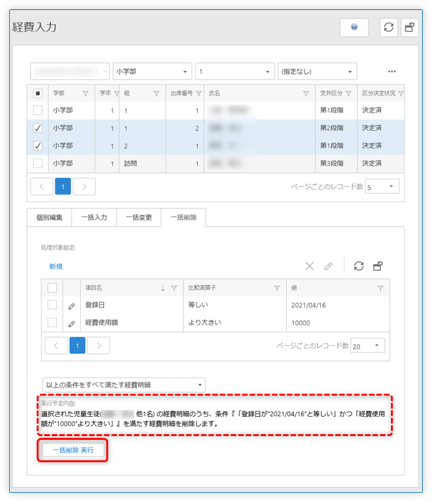
Task: Change conditions grid records per page 20
Action: coord(368,345)
